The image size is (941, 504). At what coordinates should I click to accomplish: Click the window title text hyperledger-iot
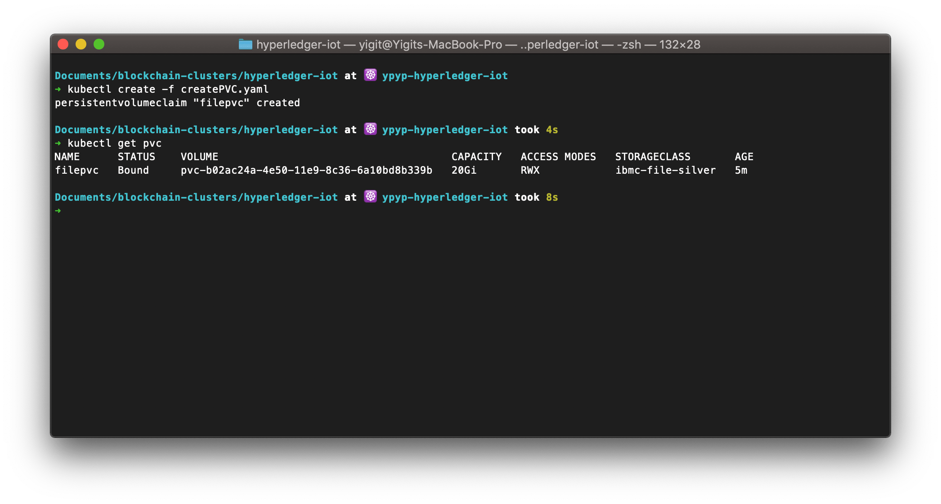click(298, 45)
